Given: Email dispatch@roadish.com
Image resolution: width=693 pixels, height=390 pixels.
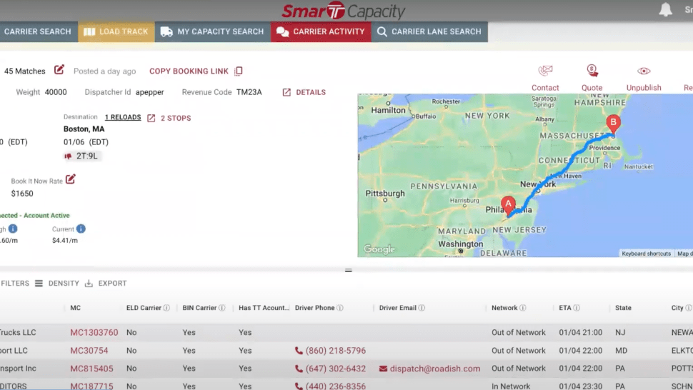Looking at the screenshot, I should point(429,369).
